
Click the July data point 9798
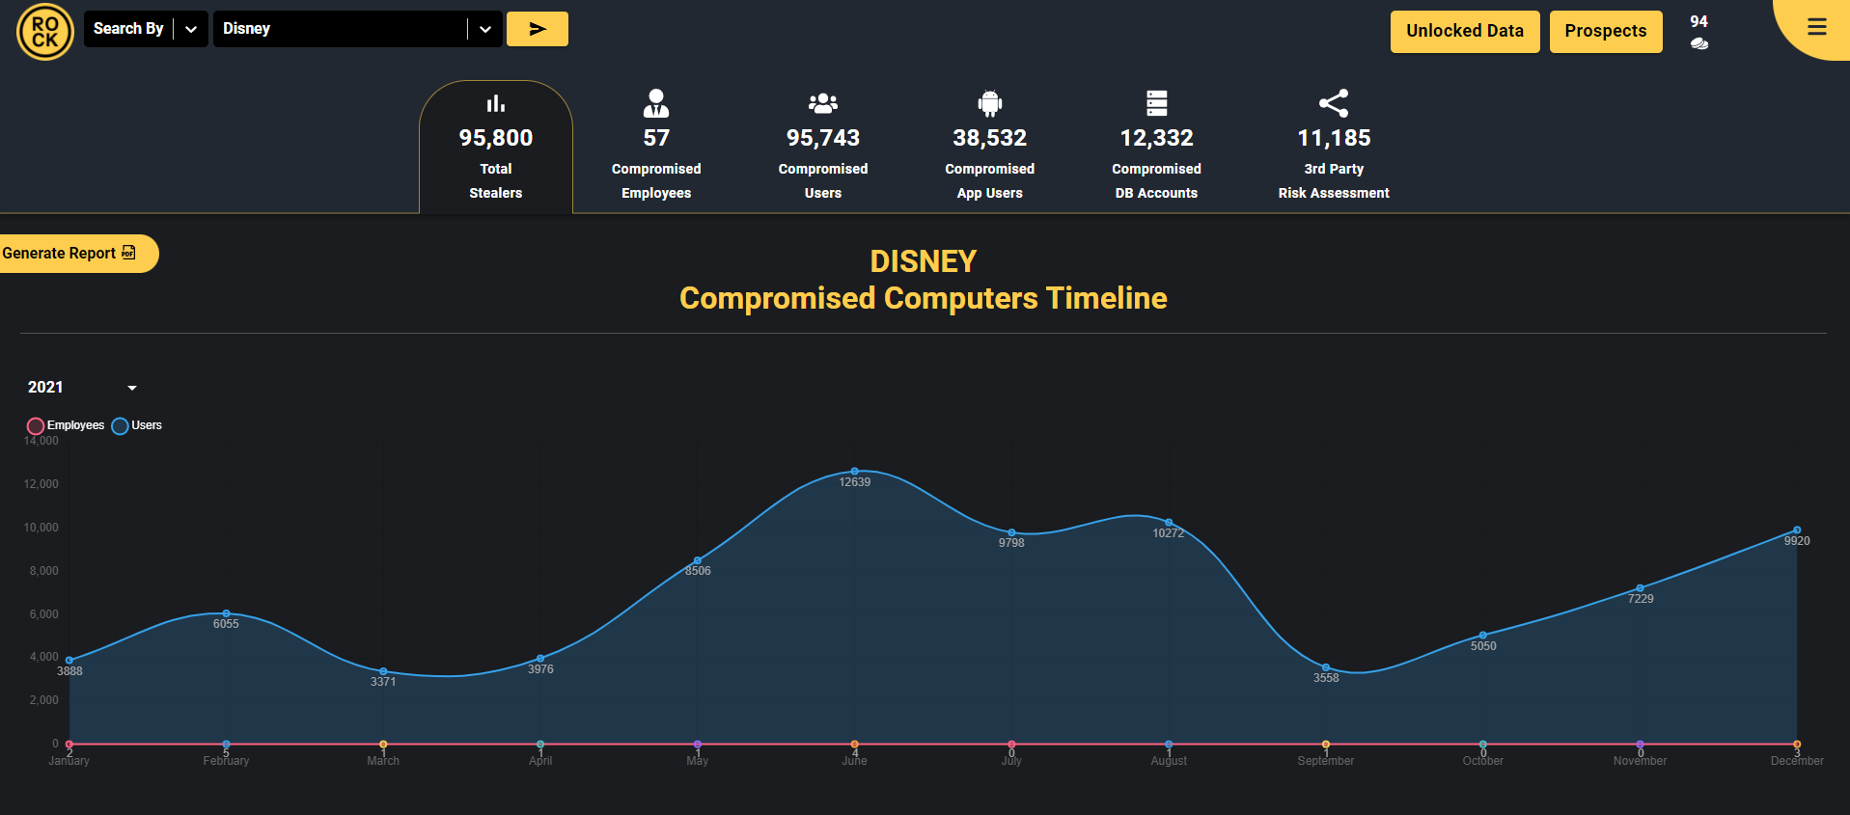tap(1011, 532)
